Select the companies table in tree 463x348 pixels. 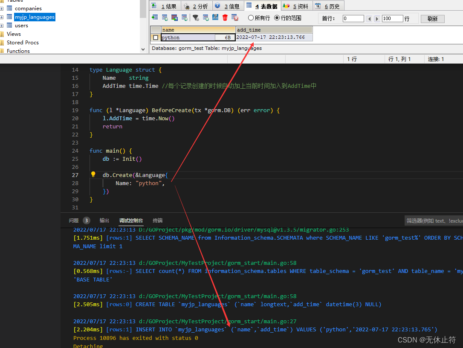click(x=28, y=9)
